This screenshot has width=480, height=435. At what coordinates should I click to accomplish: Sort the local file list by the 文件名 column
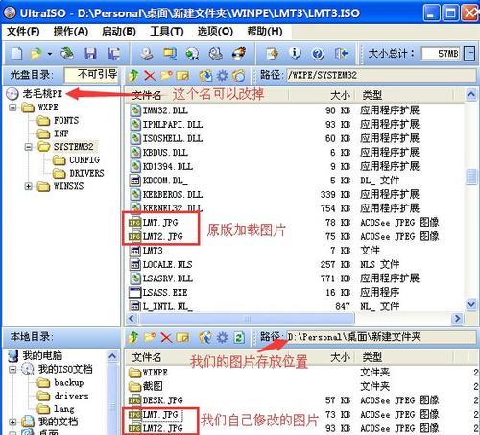[147, 357]
